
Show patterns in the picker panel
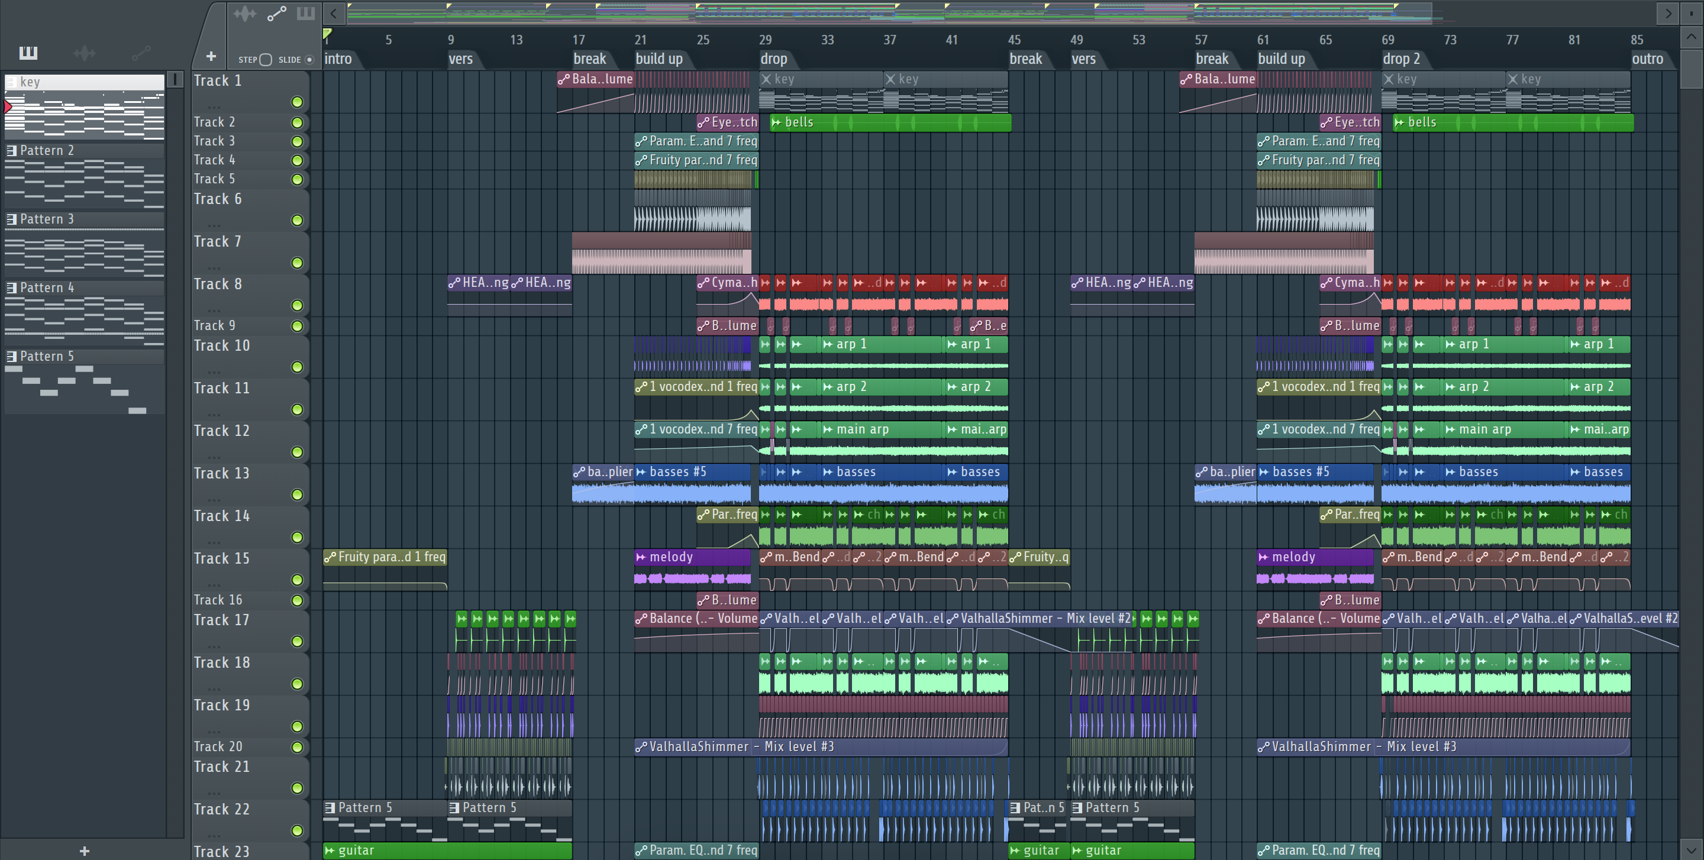pyautogui.click(x=28, y=53)
